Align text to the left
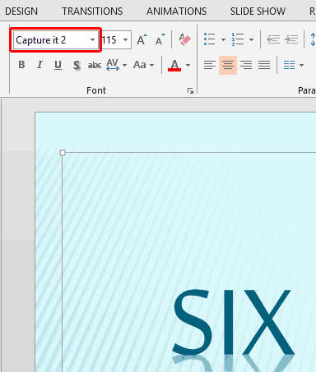The image size is (316, 372). pos(210,65)
